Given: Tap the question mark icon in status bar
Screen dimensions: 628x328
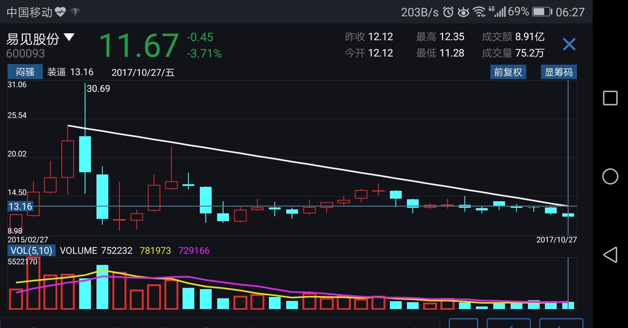Looking at the screenshot, I should (75, 12).
